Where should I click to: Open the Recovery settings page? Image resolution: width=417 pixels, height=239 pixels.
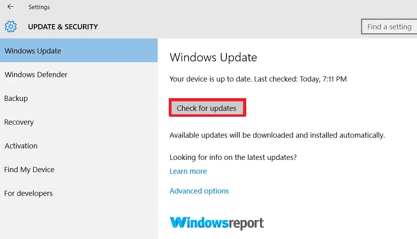coord(79,122)
